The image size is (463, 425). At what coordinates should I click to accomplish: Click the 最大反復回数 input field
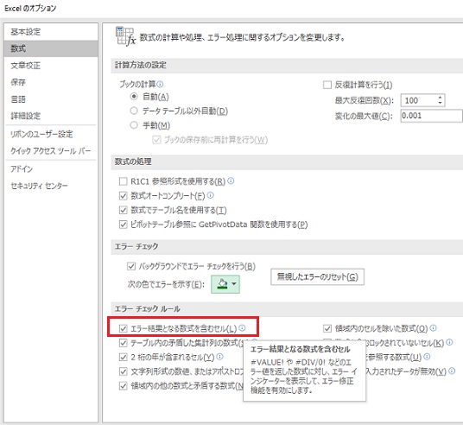pos(418,100)
